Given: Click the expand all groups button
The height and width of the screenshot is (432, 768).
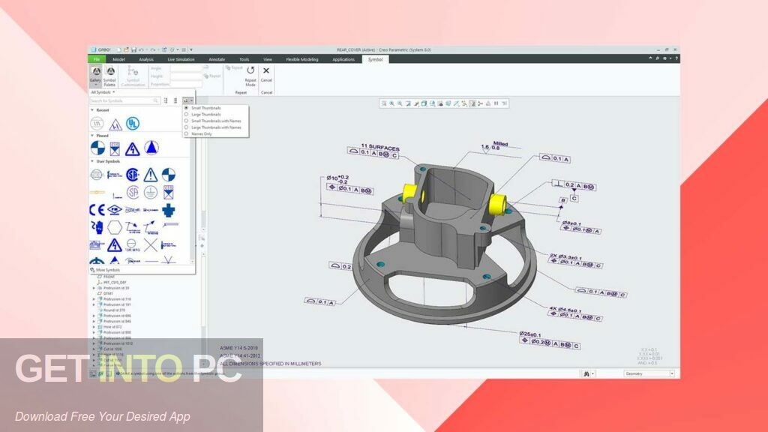Looking at the screenshot, I should click(x=166, y=100).
